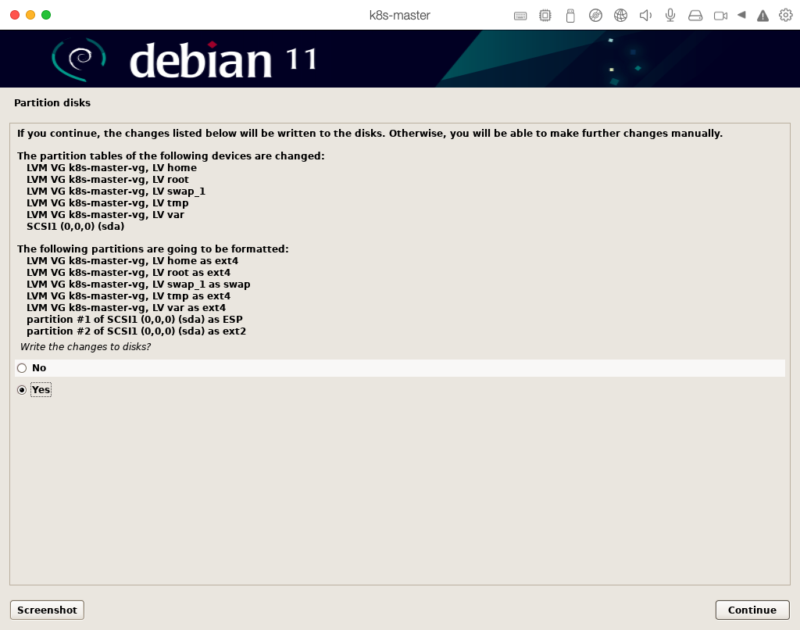The image size is (800, 630).
Task: Click the CPU chip icon
Action: click(545, 16)
